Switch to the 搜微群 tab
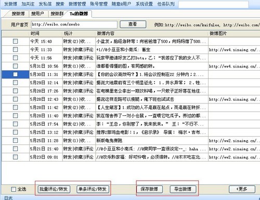Viewport: 260px width, 200px height. 57,14
